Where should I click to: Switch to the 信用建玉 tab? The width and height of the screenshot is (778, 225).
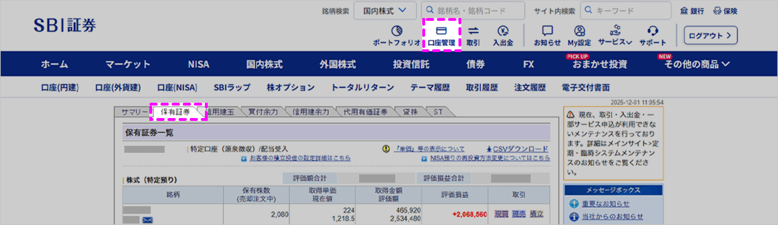click(x=221, y=112)
